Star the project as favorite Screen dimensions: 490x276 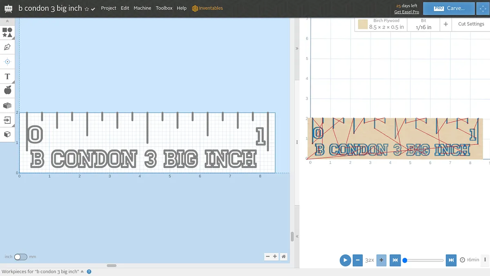87,9
